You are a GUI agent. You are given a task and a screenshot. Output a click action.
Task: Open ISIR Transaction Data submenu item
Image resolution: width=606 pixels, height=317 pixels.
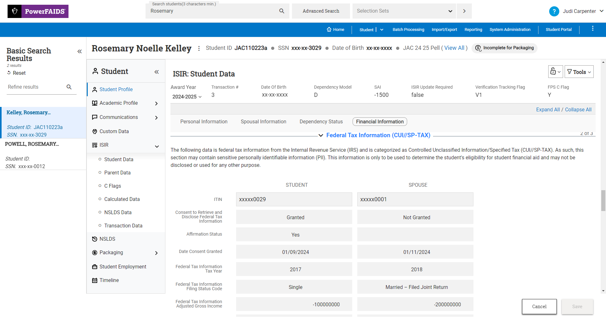[123, 226]
